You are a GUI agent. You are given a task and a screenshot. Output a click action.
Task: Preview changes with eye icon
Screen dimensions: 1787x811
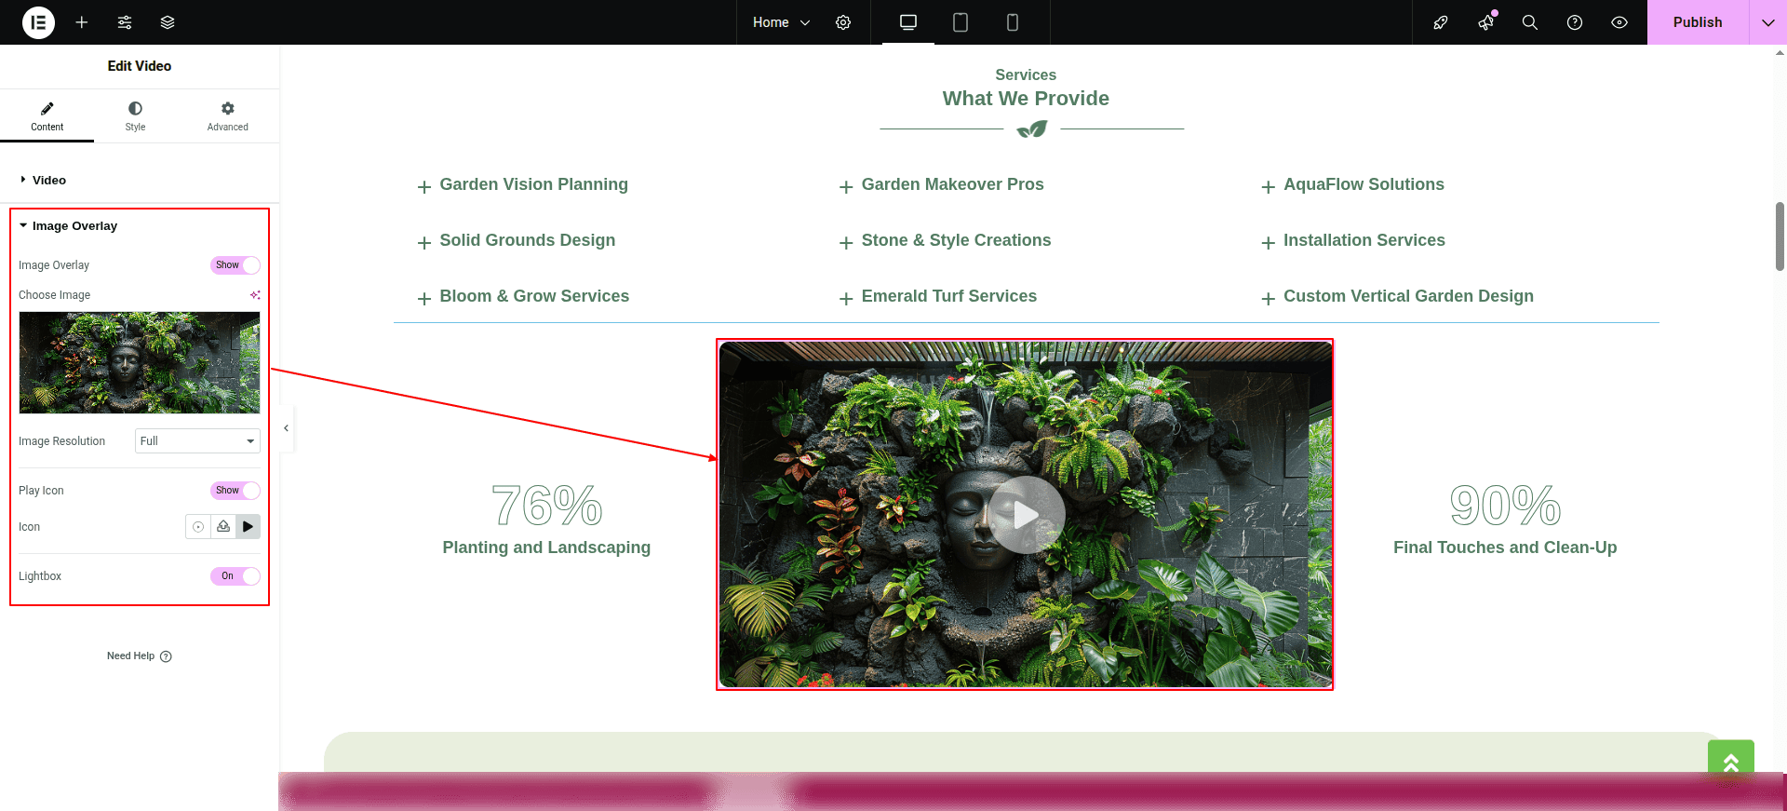(x=1619, y=22)
